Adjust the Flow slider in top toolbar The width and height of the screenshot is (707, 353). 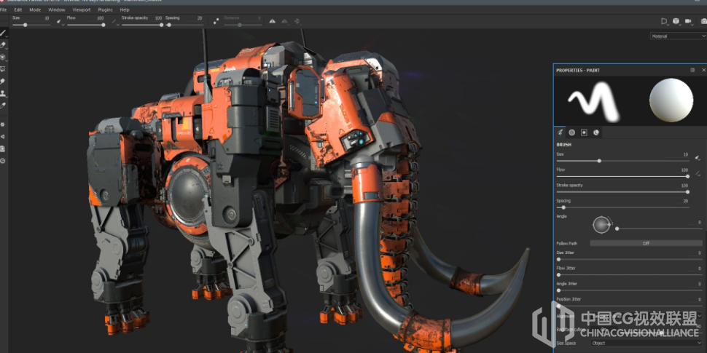[x=86, y=25]
